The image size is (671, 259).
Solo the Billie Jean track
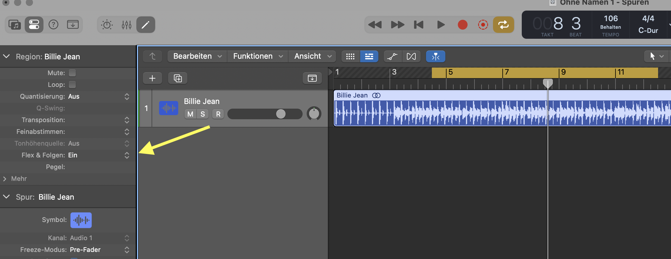click(x=203, y=114)
